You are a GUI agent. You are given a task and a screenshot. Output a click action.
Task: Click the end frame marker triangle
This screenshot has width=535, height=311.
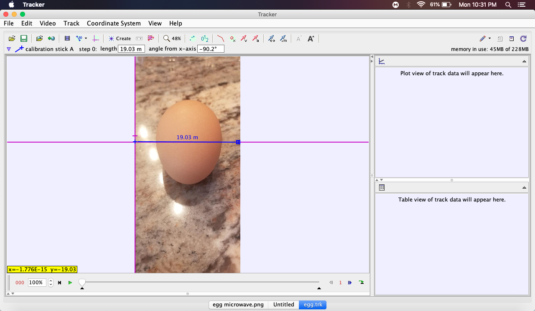319,288
